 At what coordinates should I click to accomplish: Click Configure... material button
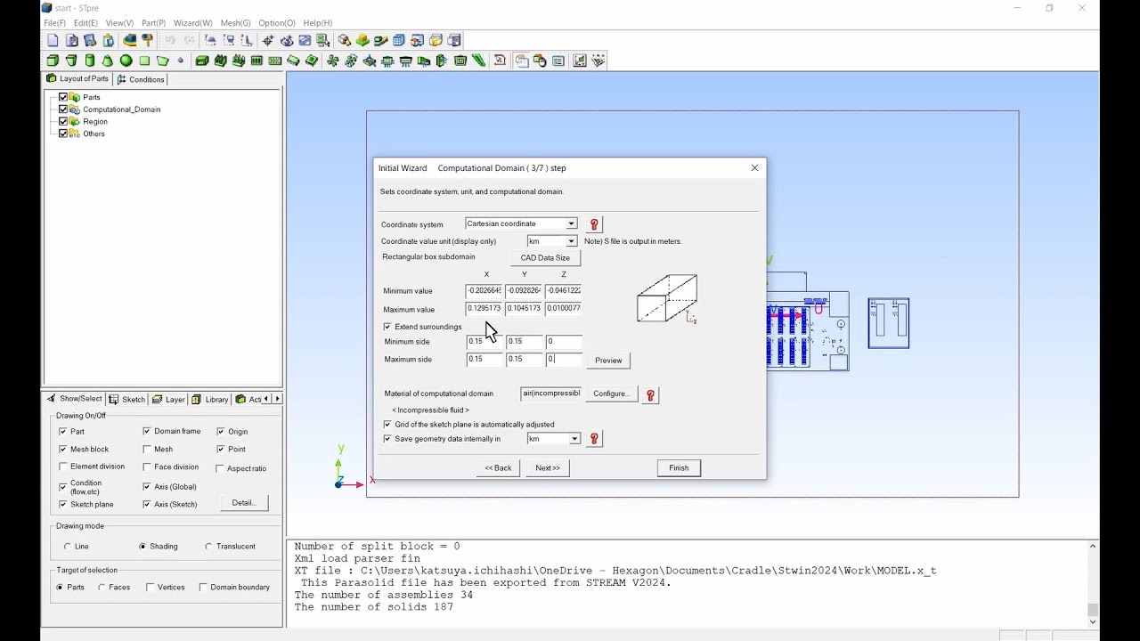[611, 394]
